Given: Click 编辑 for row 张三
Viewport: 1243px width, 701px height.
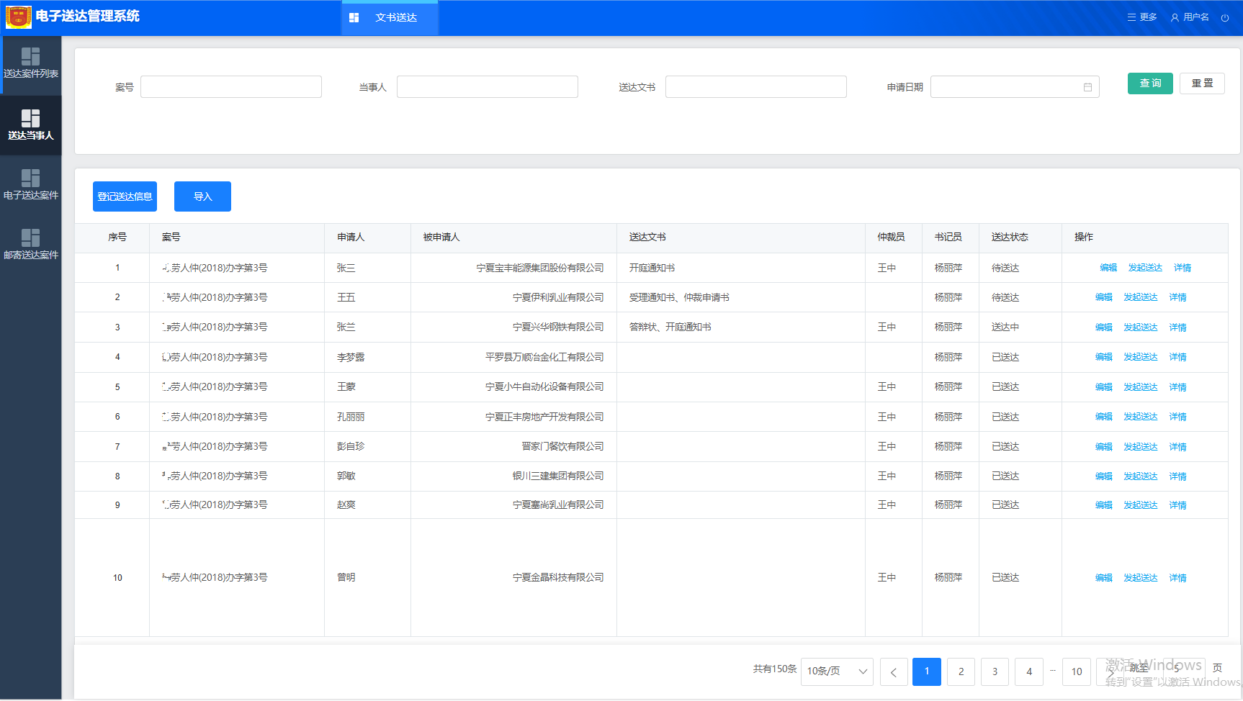Looking at the screenshot, I should pyautogui.click(x=1108, y=268).
